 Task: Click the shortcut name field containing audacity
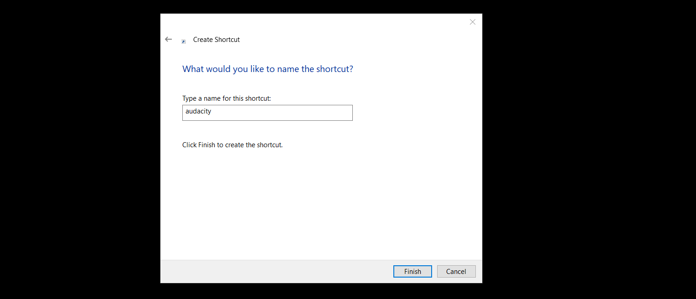click(x=268, y=113)
